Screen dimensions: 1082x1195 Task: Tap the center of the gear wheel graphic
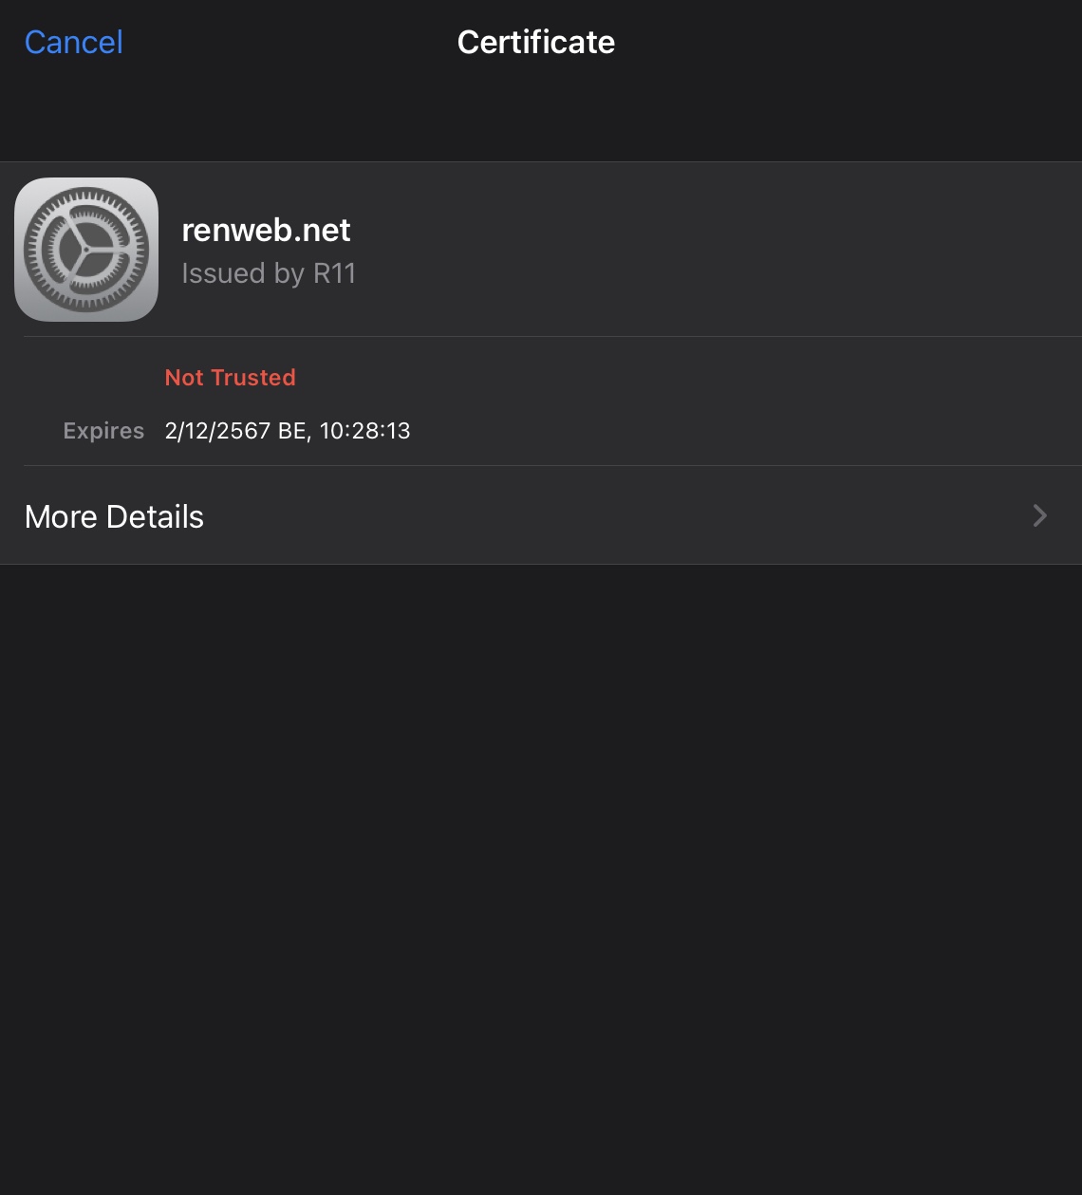(x=86, y=250)
